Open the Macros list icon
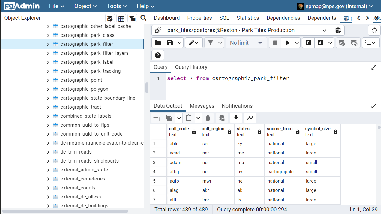This screenshot has width=381, height=214. point(371,43)
